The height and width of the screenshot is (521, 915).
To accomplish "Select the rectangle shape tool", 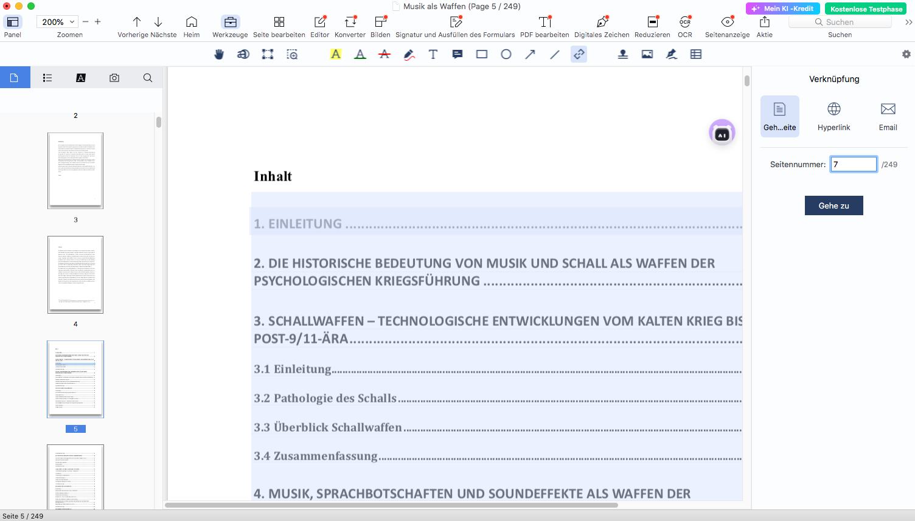I will click(482, 54).
